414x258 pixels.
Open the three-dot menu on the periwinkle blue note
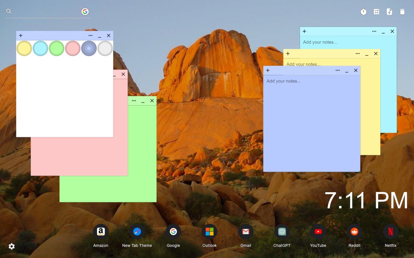pyautogui.click(x=338, y=70)
